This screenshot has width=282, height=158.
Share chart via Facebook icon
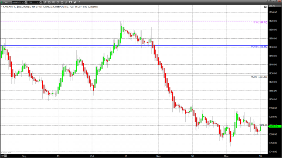pos(79,2)
